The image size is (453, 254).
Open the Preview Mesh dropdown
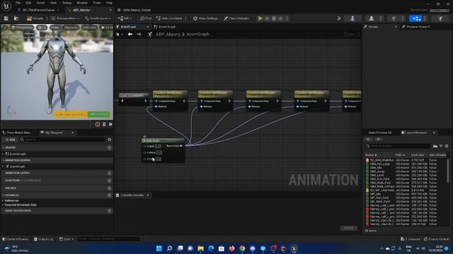(x=65, y=18)
